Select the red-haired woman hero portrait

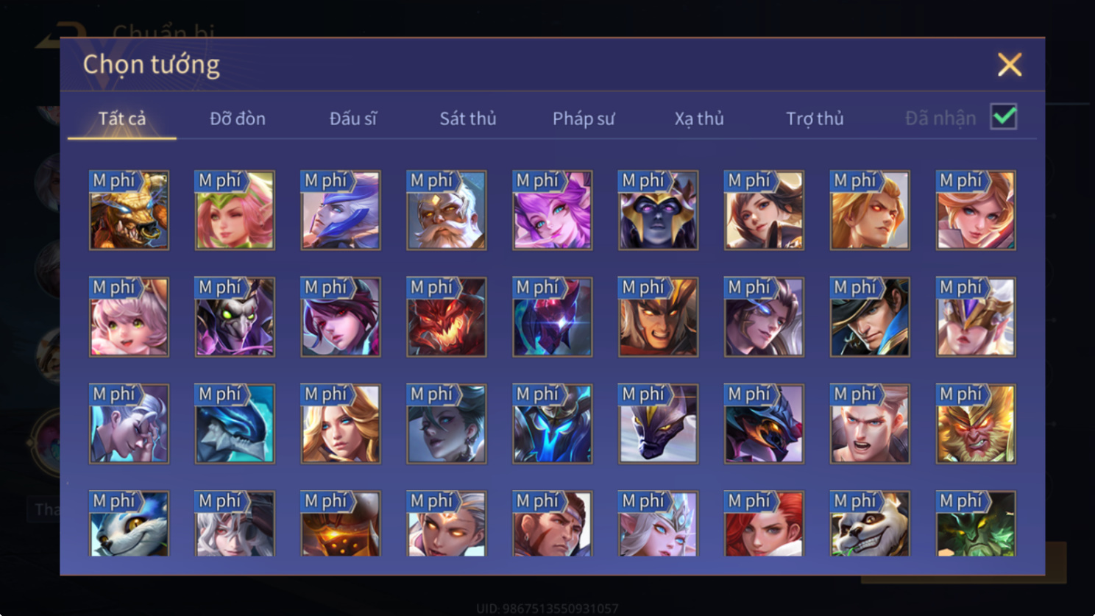764,523
